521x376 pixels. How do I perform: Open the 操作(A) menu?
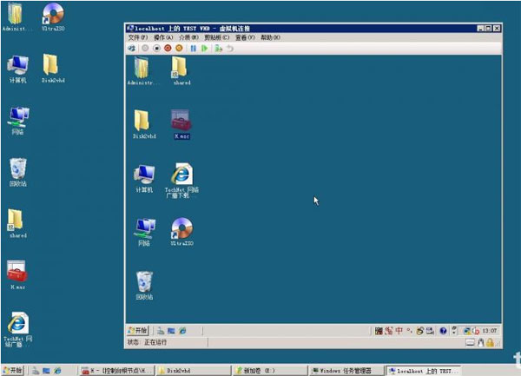[163, 38]
